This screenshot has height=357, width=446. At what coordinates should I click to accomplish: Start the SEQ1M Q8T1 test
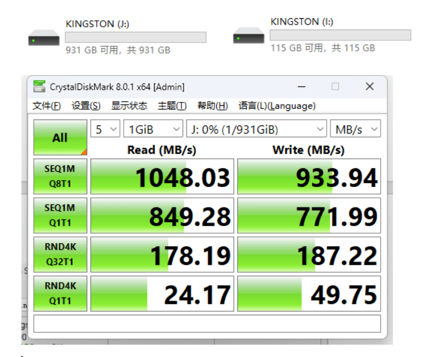(x=61, y=176)
